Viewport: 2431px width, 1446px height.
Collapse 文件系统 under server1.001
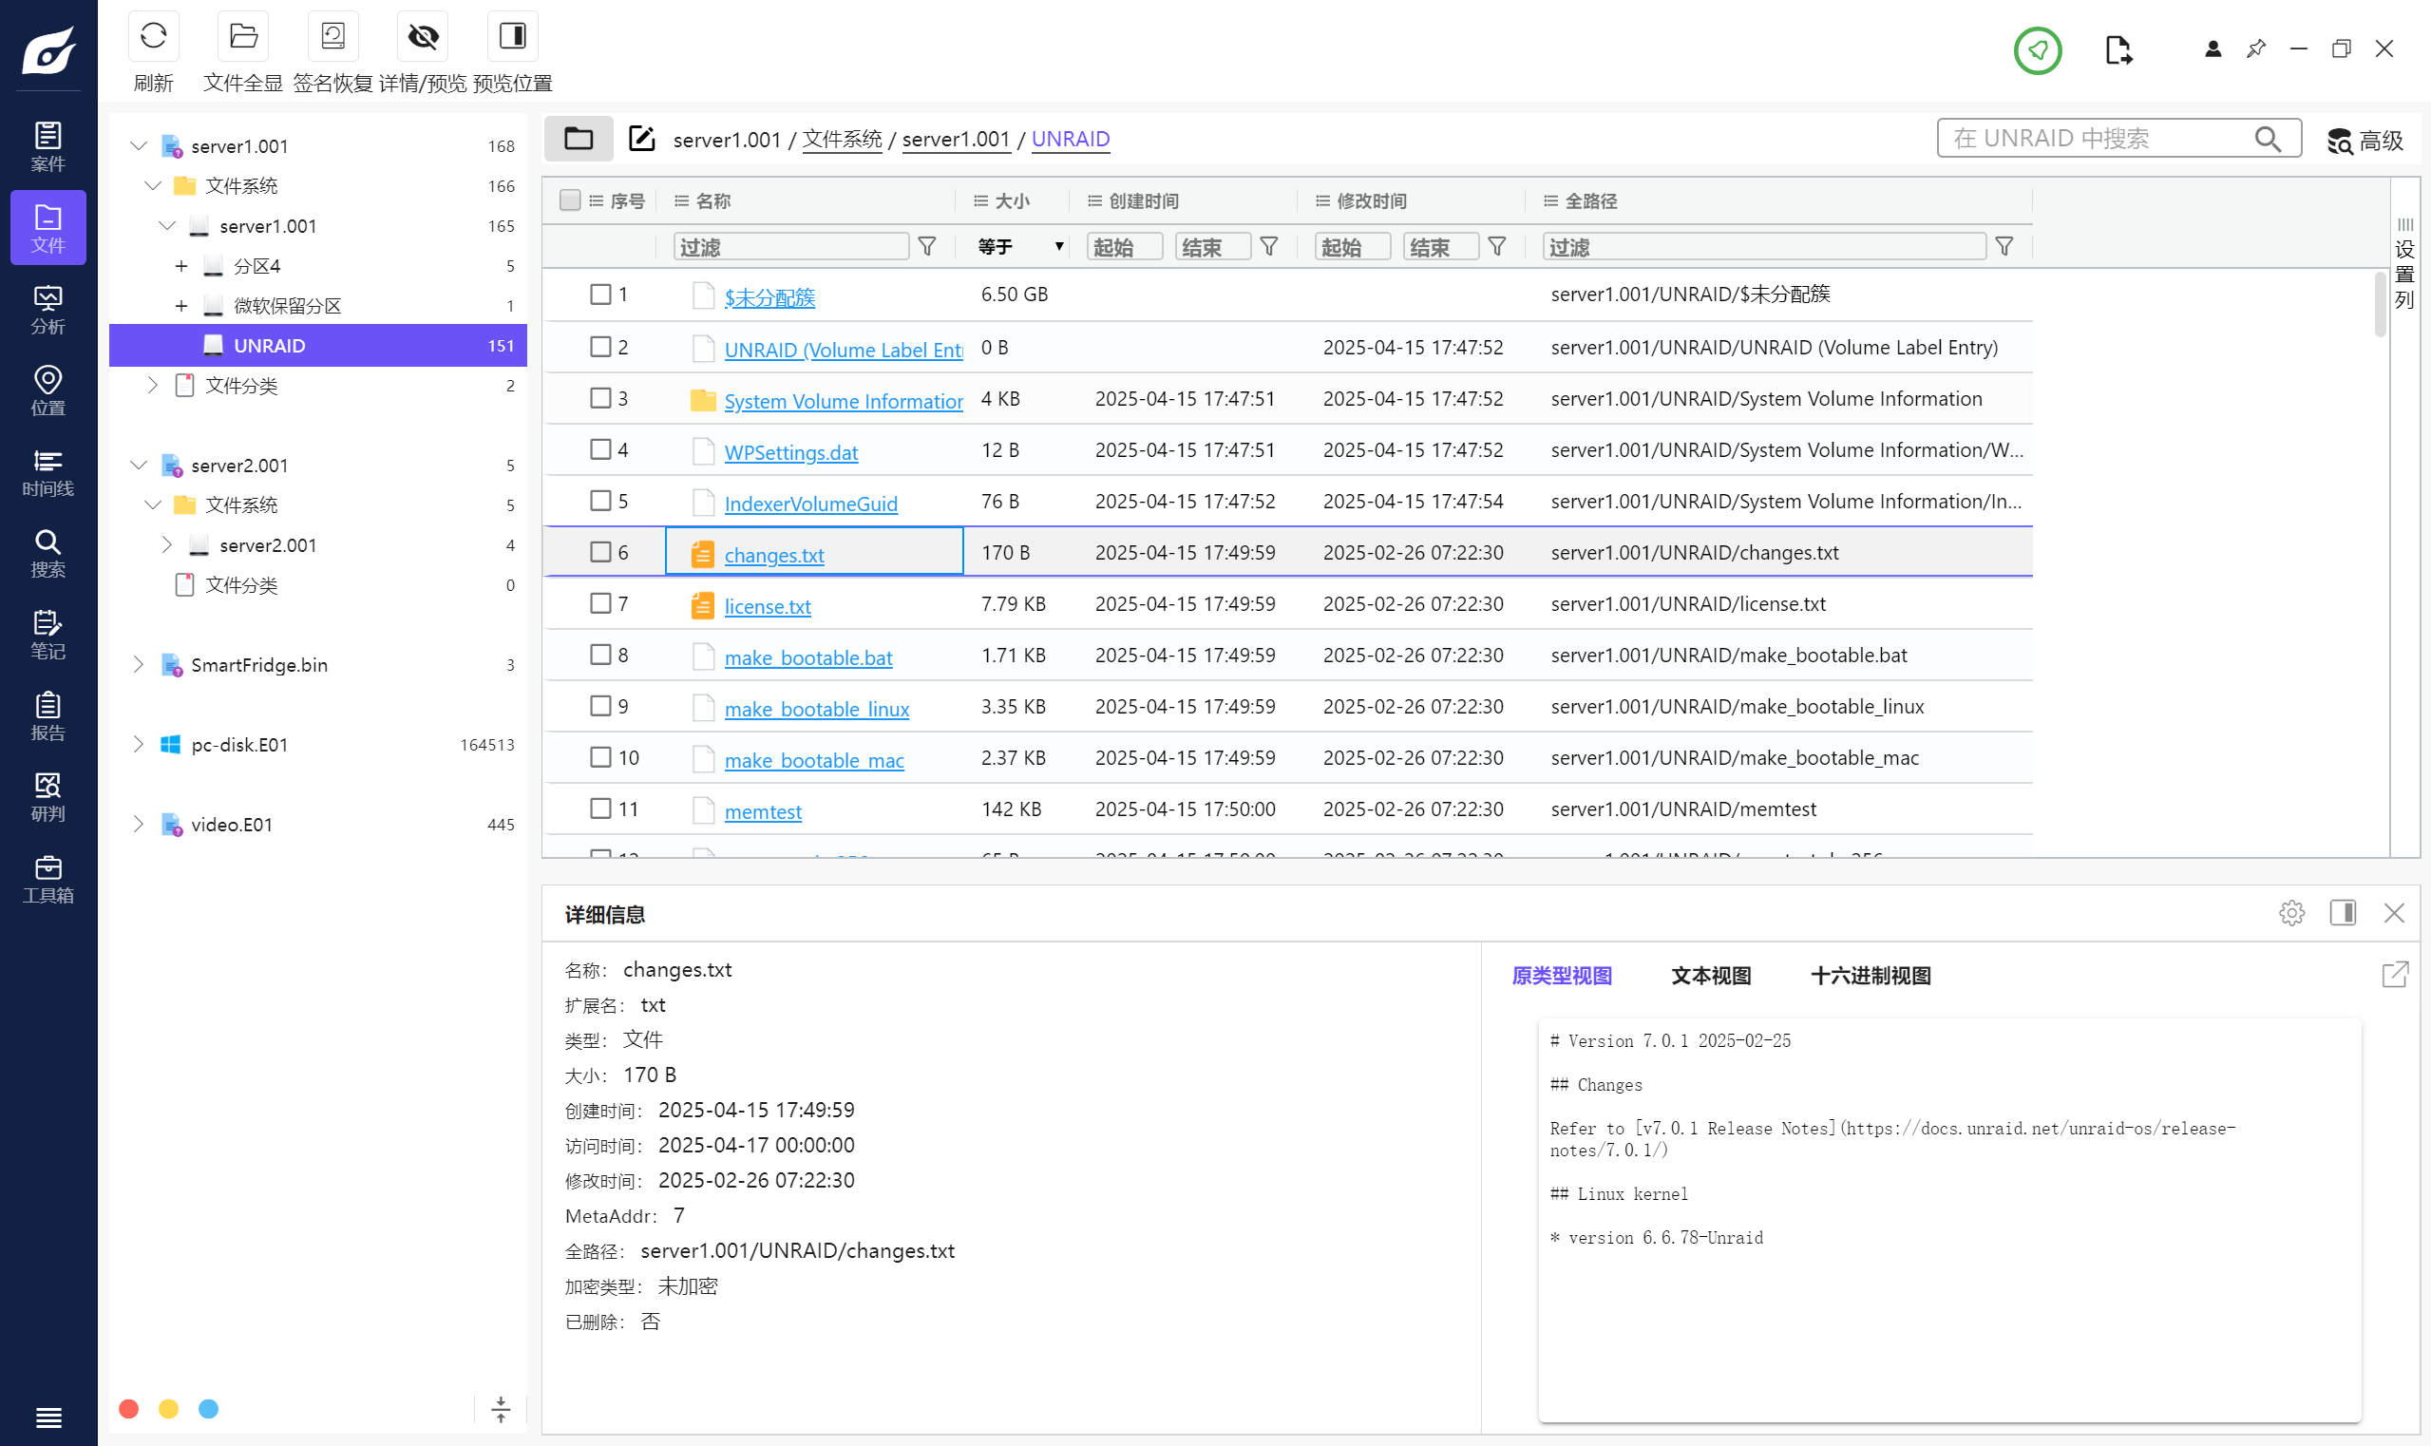pos(153,185)
